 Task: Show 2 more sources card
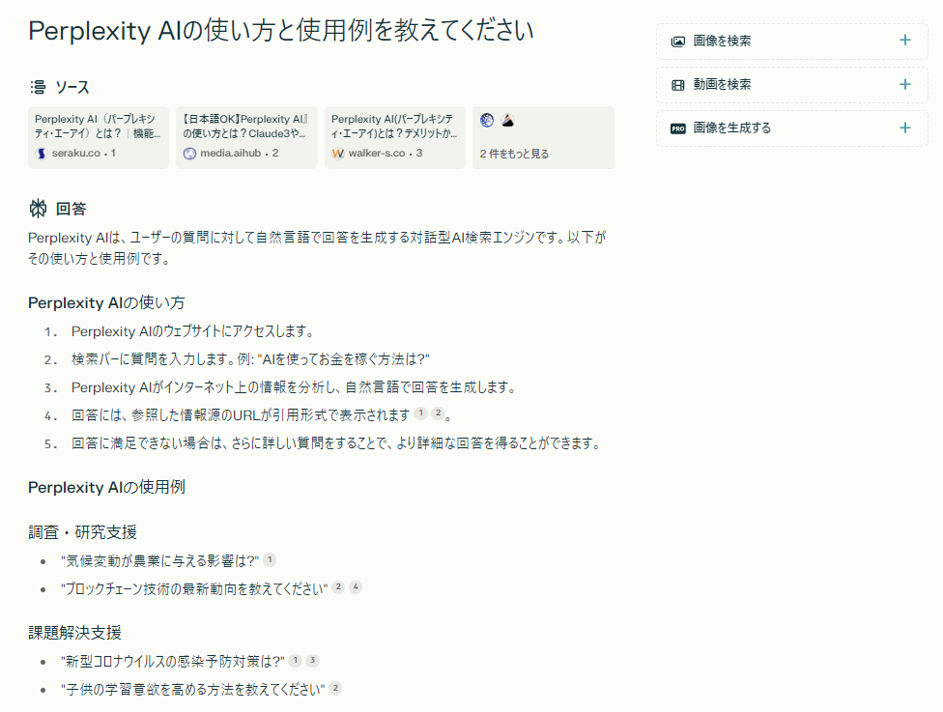(x=543, y=137)
